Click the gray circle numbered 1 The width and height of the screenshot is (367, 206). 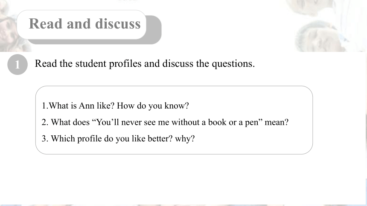17,64
